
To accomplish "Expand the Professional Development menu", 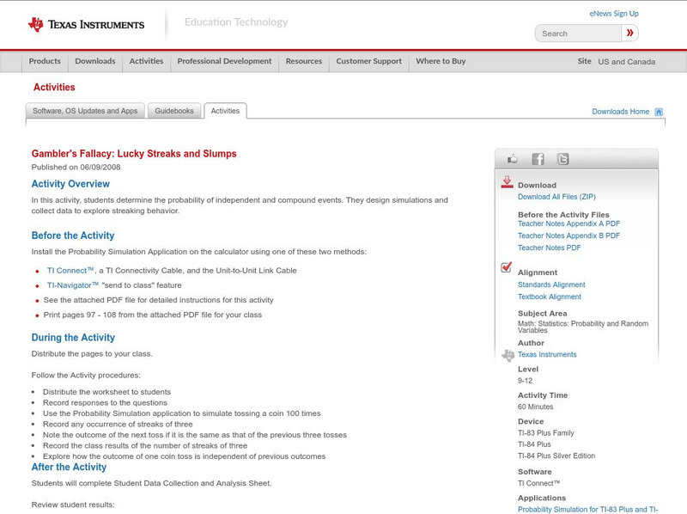I will click(224, 62).
